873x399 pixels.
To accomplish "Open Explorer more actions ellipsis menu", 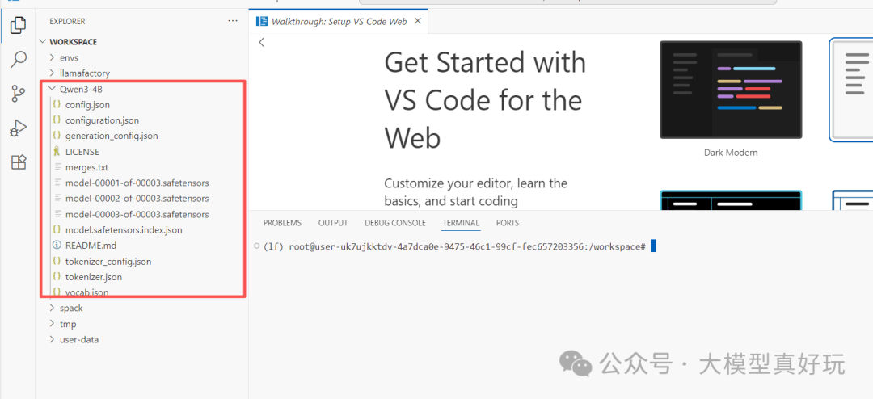I will click(x=233, y=21).
